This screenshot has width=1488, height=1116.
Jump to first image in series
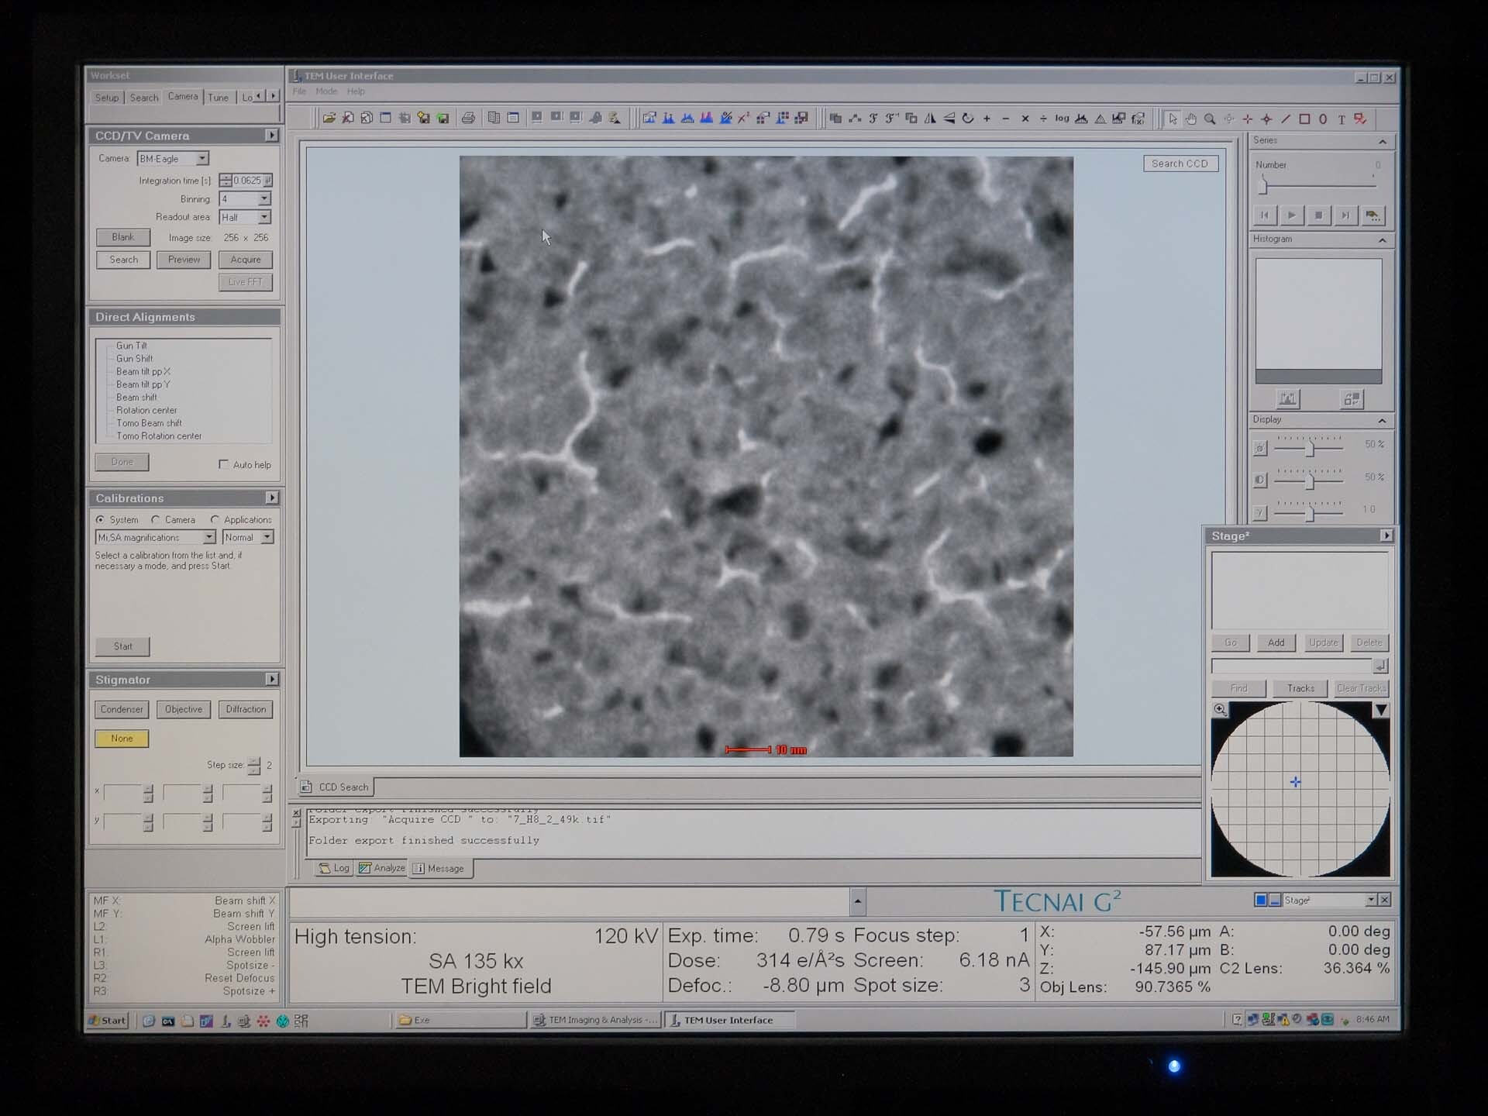click(x=1264, y=215)
